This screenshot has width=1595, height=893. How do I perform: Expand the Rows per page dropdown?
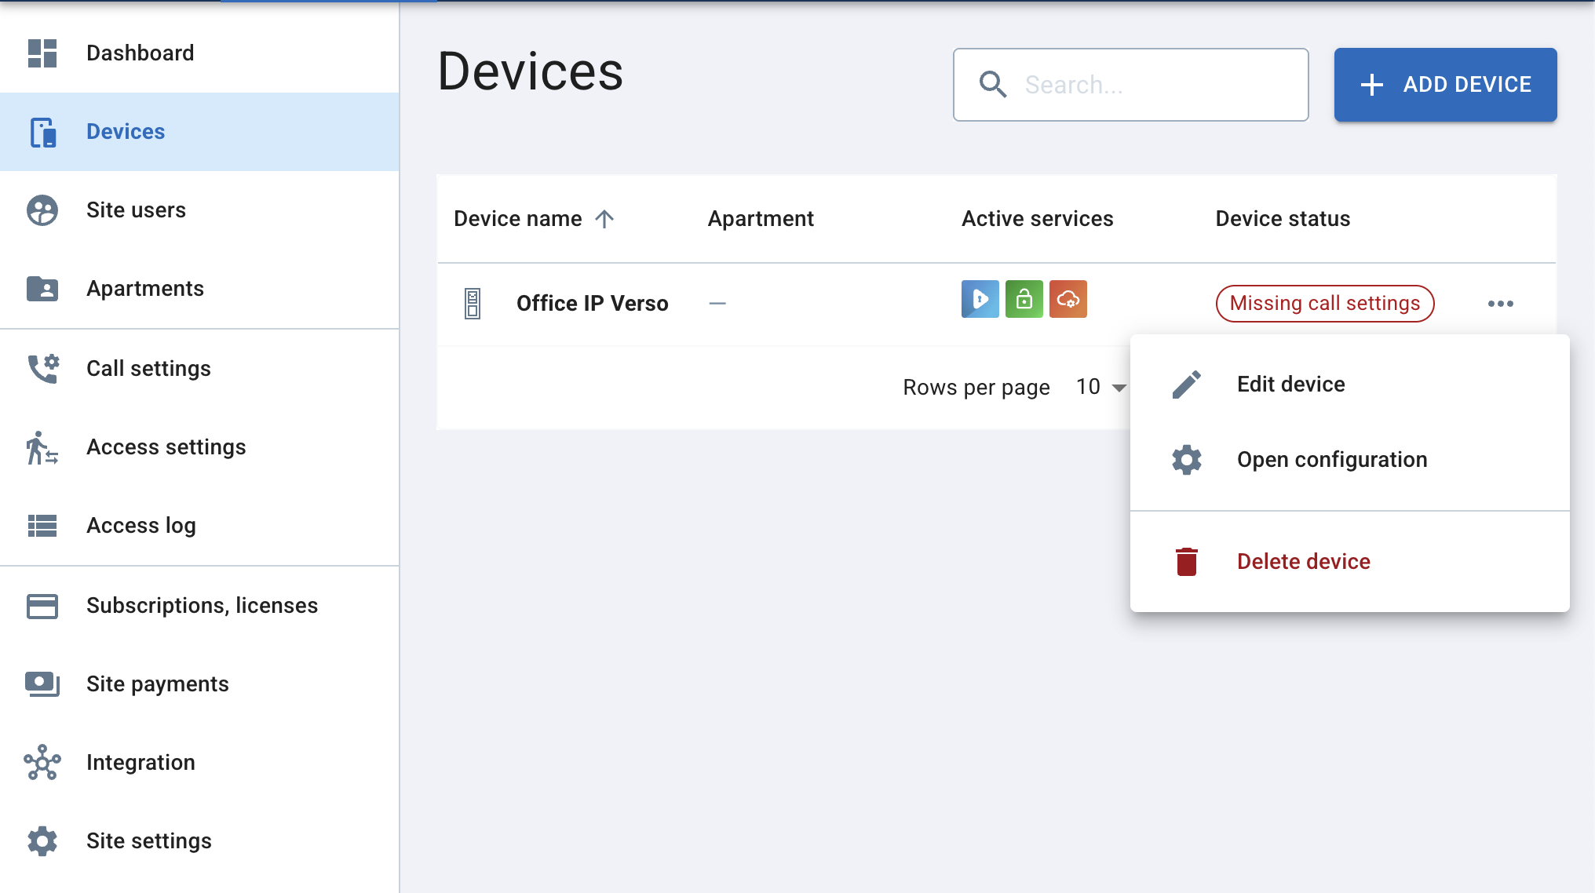pyautogui.click(x=1101, y=387)
